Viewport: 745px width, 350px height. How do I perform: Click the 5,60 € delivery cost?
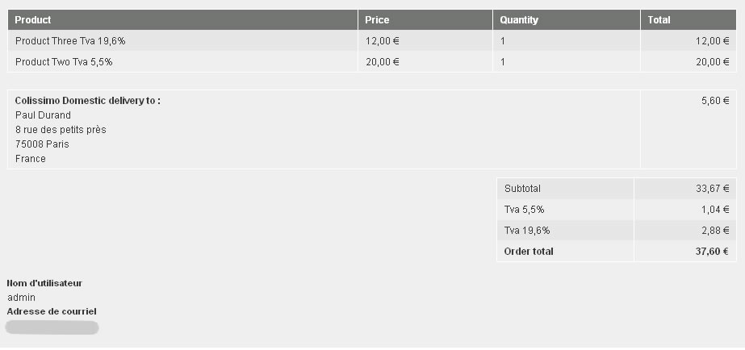pyautogui.click(x=715, y=101)
